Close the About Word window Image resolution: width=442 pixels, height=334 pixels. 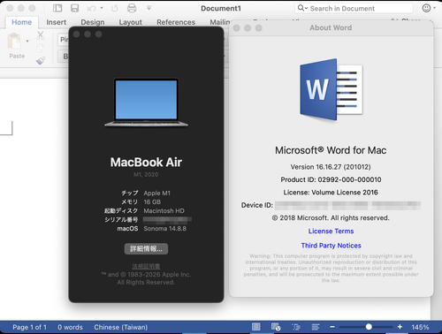click(x=236, y=28)
